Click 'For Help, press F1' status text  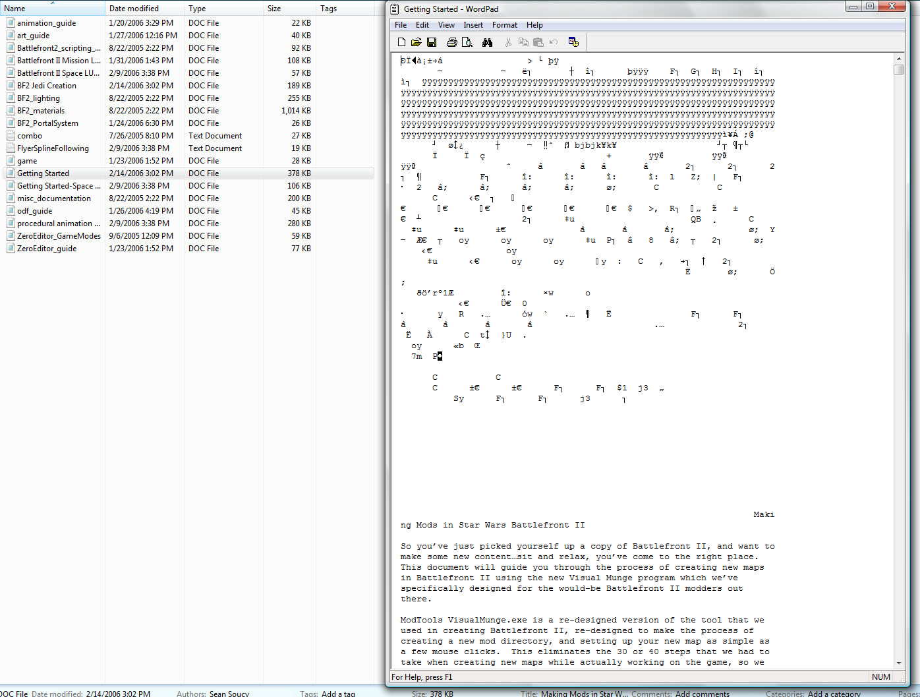click(x=422, y=677)
